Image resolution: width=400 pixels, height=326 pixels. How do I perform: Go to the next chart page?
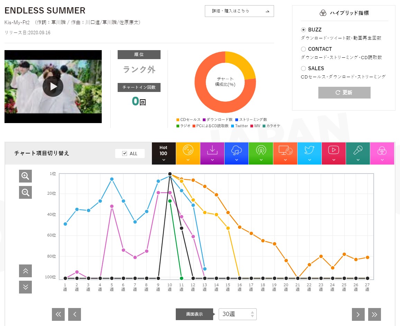point(358,314)
